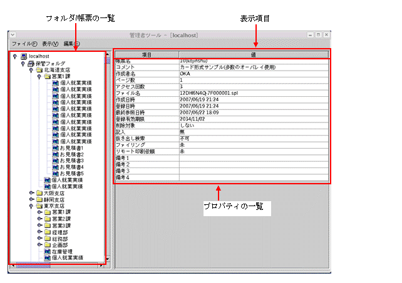Collapse 営業1課 under 北海道支店
Viewport: 402px width, 283px height.
[39, 76]
